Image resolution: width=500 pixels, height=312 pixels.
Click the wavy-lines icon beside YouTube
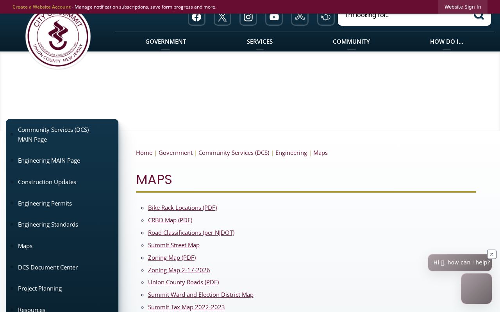click(x=300, y=17)
